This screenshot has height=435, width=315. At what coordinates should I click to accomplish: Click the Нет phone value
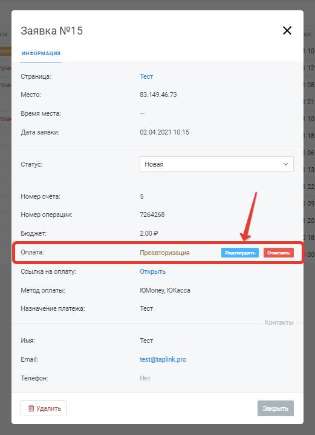(x=145, y=378)
